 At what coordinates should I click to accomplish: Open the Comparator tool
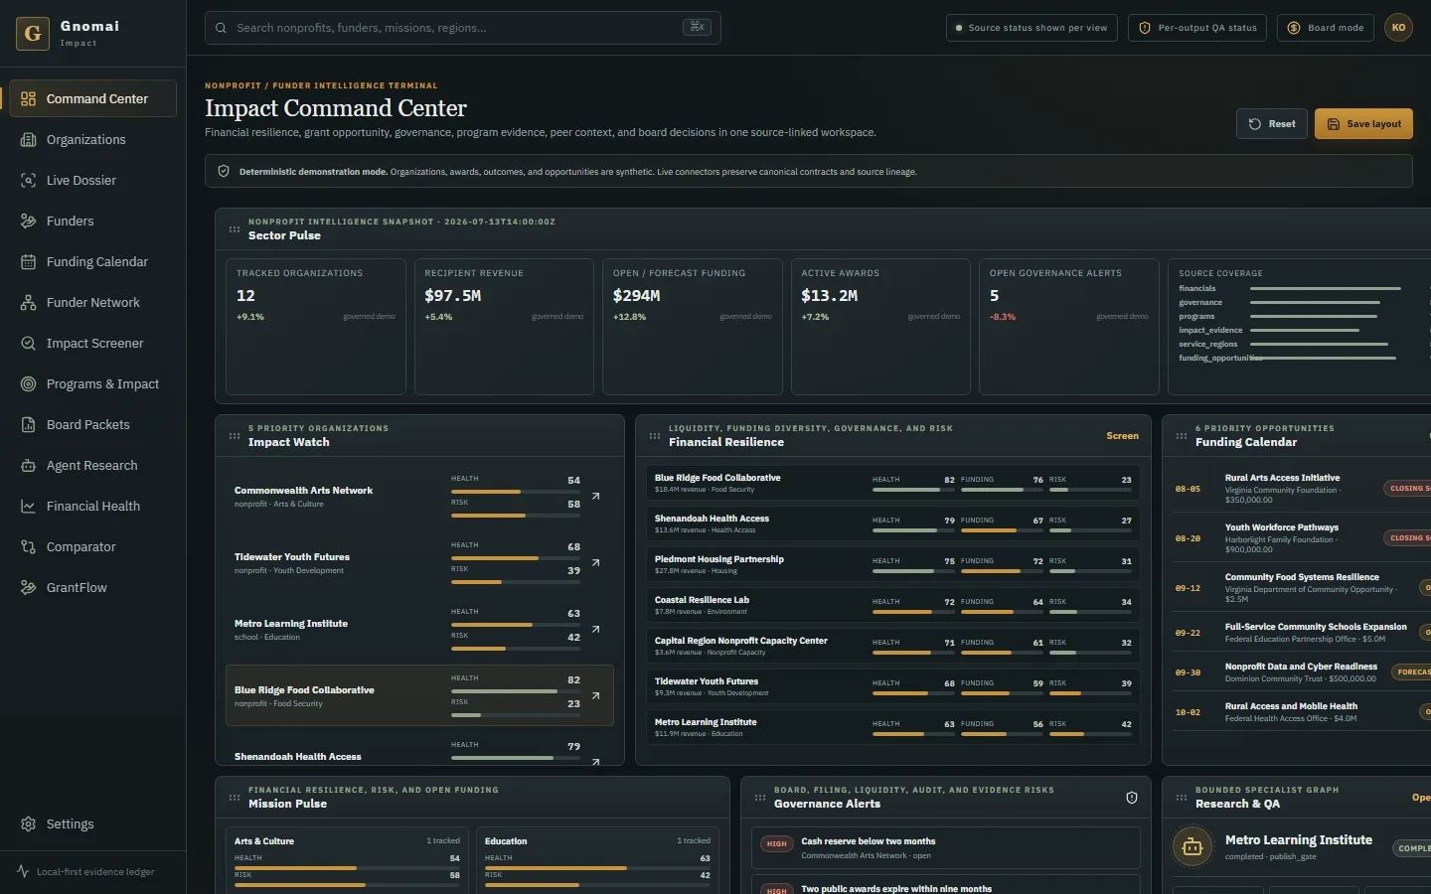coord(92,547)
